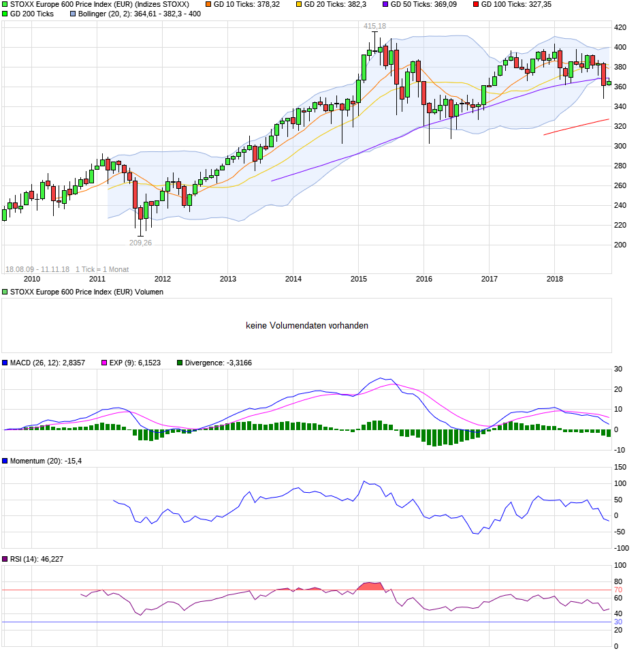The width and height of the screenshot is (640, 653).
Task: Click the -100 momentum axis label
Action: (622, 549)
